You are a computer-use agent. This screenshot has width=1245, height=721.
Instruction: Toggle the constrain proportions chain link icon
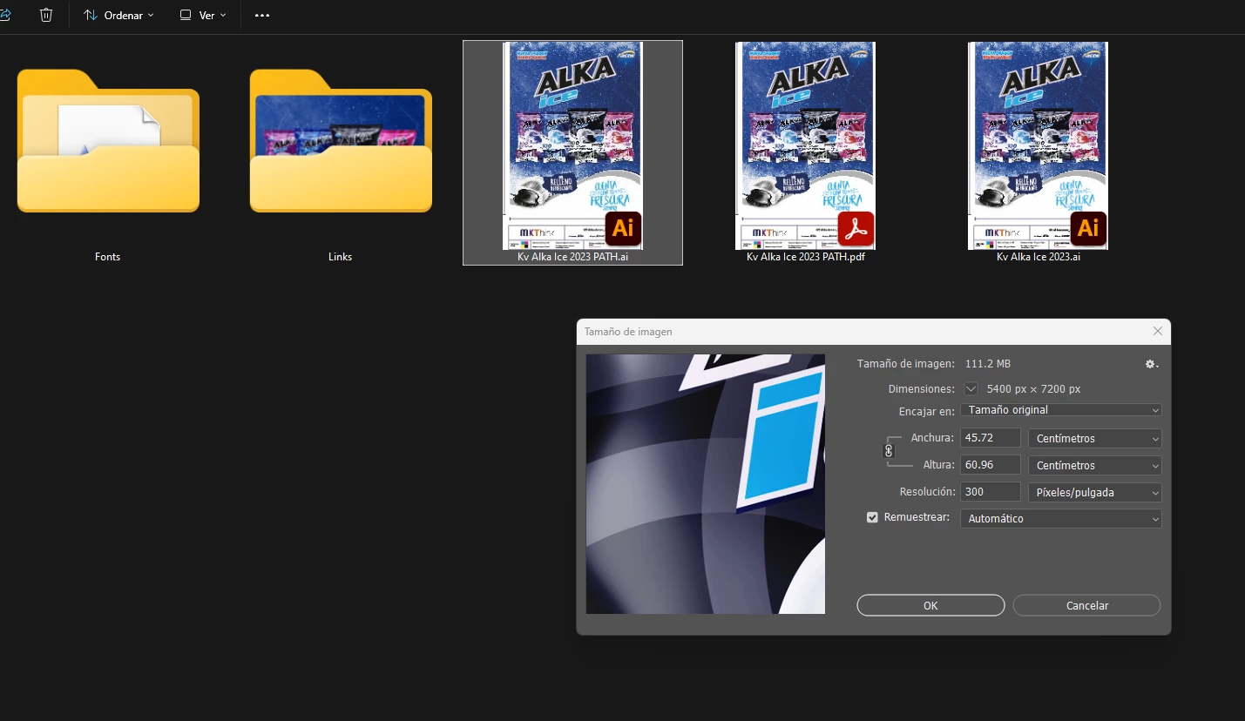pos(889,451)
